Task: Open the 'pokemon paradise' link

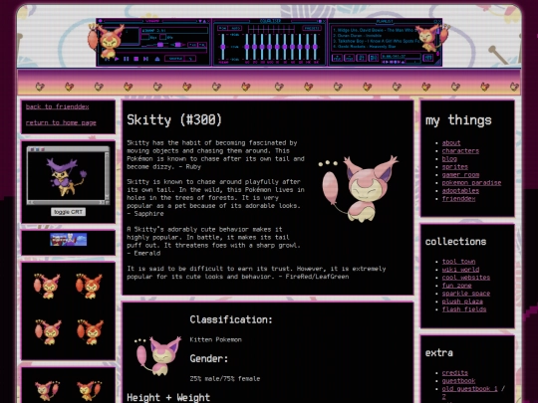Action: [x=471, y=183]
